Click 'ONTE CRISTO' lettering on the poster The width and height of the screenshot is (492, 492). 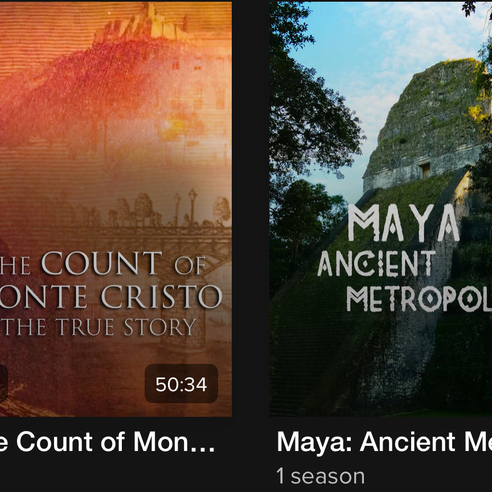point(111,297)
